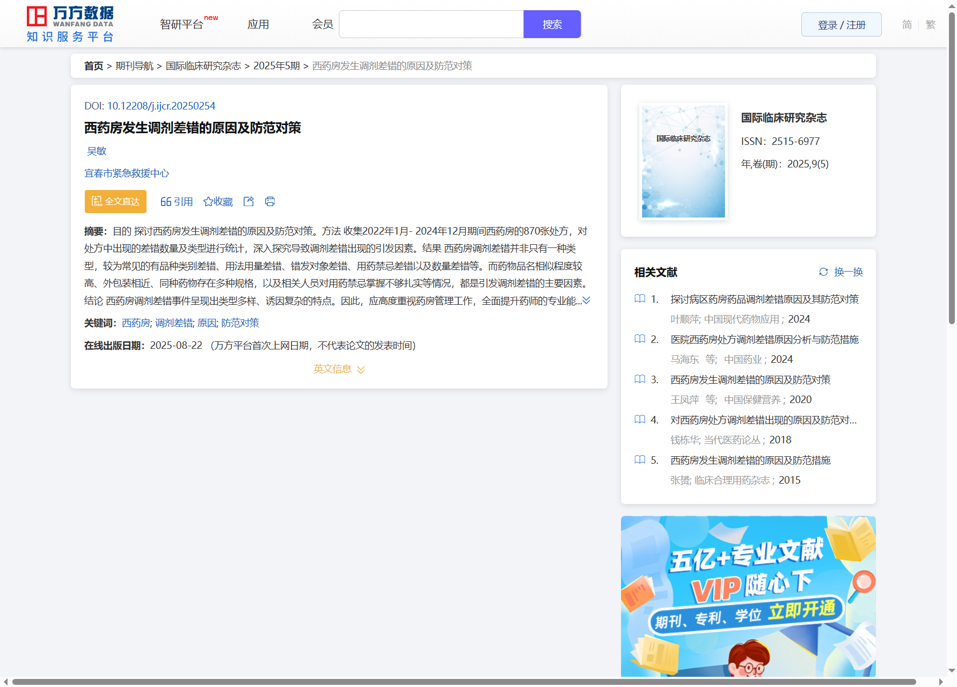Click the search input field
957x687 pixels.
point(432,25)
